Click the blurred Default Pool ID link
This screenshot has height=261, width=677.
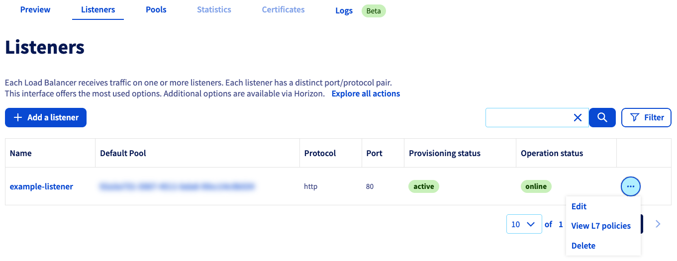click(x=177, y=186)
